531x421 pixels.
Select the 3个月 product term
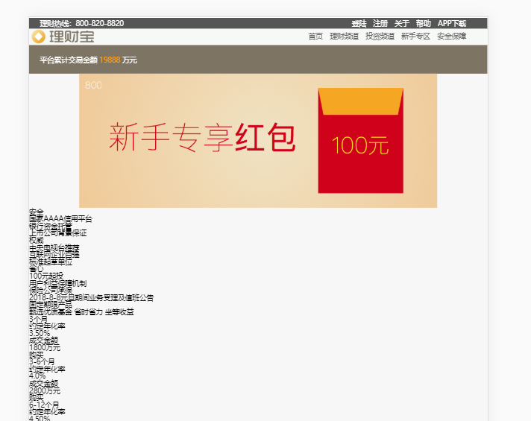pos(38,319)
